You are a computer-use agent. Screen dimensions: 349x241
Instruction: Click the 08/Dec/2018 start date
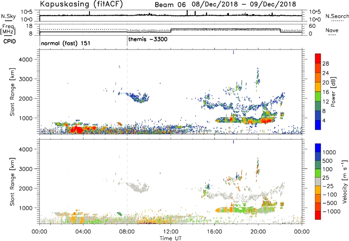pyautogui.click(x=215, y=4)
